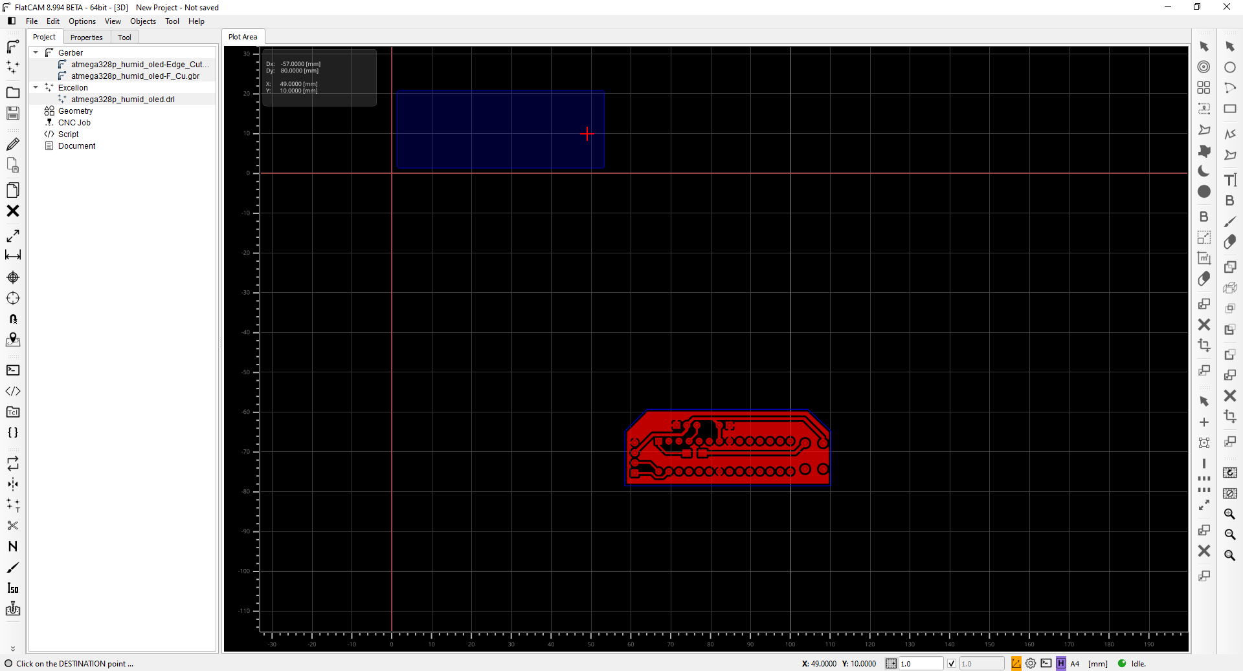Image resolution: width=1243 pixels, height=671 pixels.
Task: Click the Locate in Object map-pin icon
Action: (12, 339)
